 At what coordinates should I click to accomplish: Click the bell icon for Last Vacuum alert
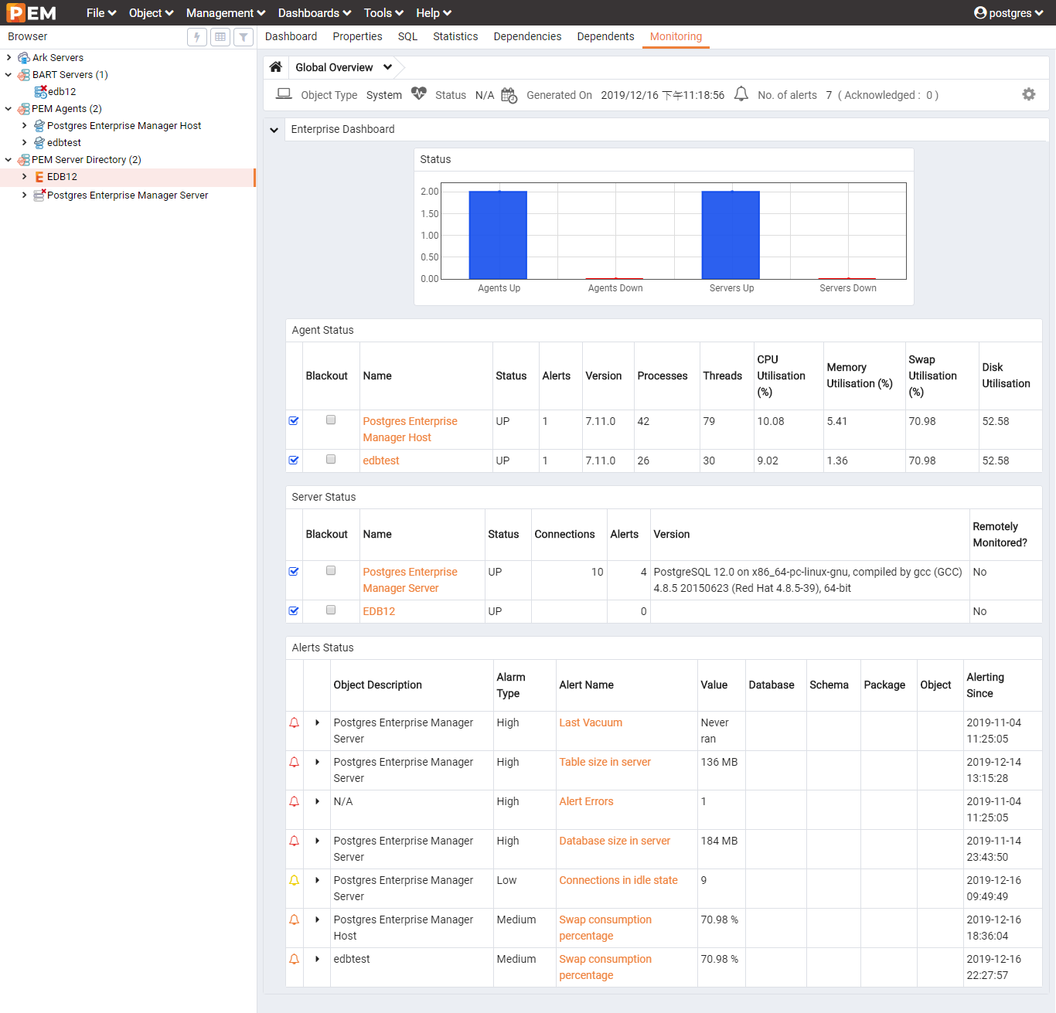295,723
